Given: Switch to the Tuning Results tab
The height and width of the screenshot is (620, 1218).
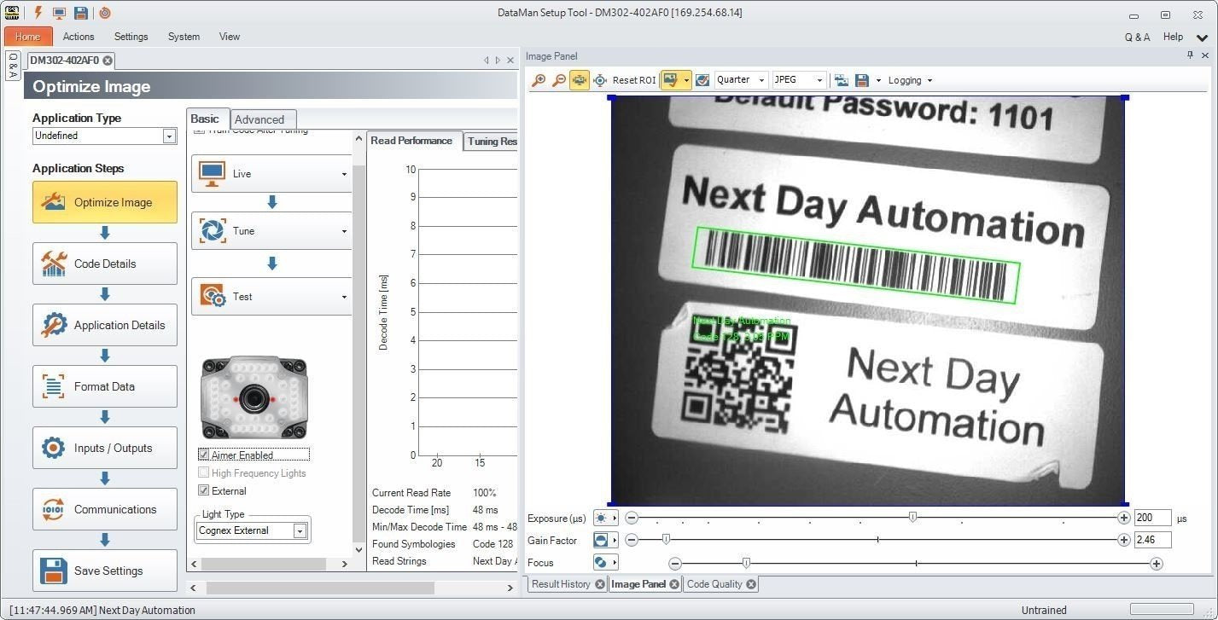Looking at the screenshot, I should (x=492, y=142).
